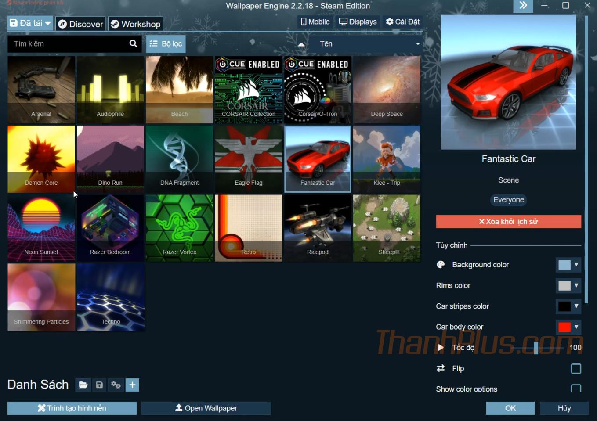This screenshot has height=421, width=597.
Task: Click the Open Wallpaper button
Action: click(x=206, y=408)
